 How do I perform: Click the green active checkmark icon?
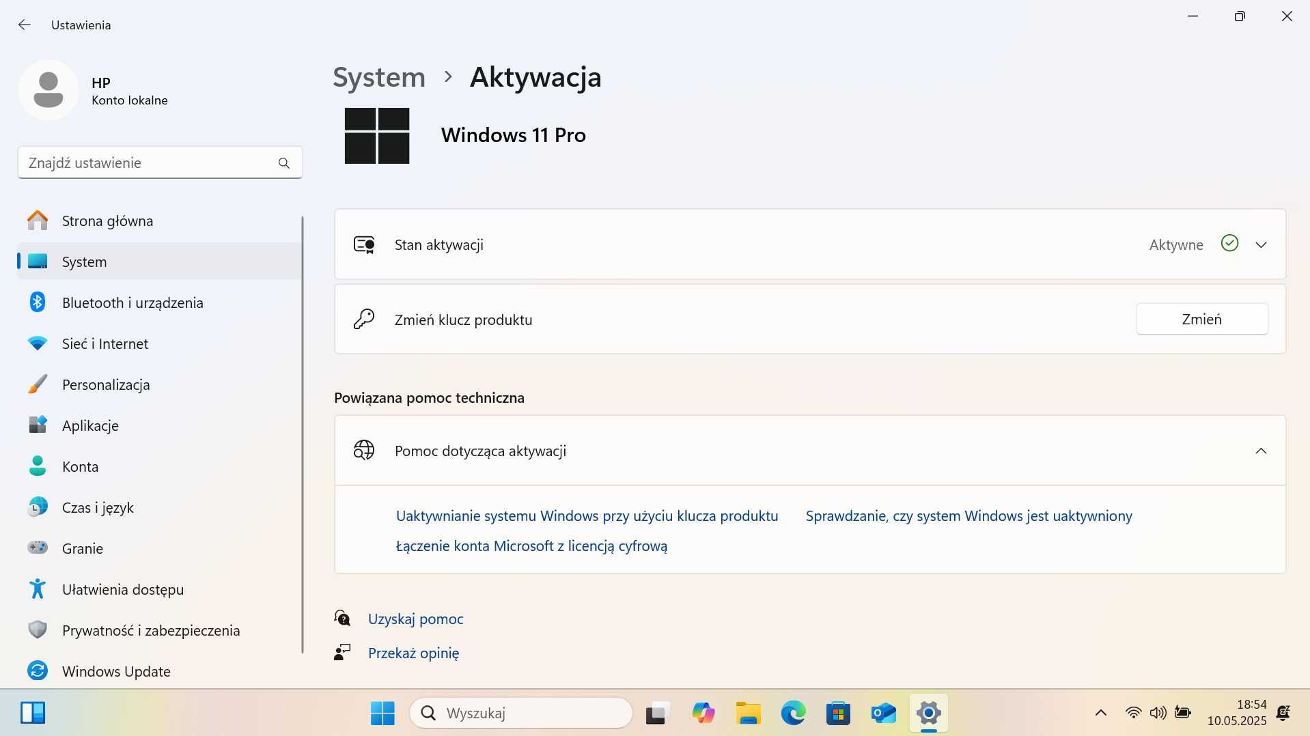(x=1229, y=243)
